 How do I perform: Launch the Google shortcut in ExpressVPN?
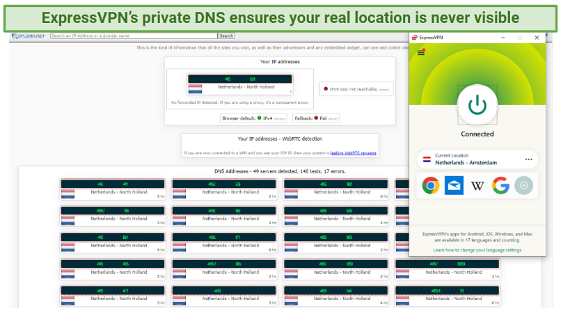point(500,185)
